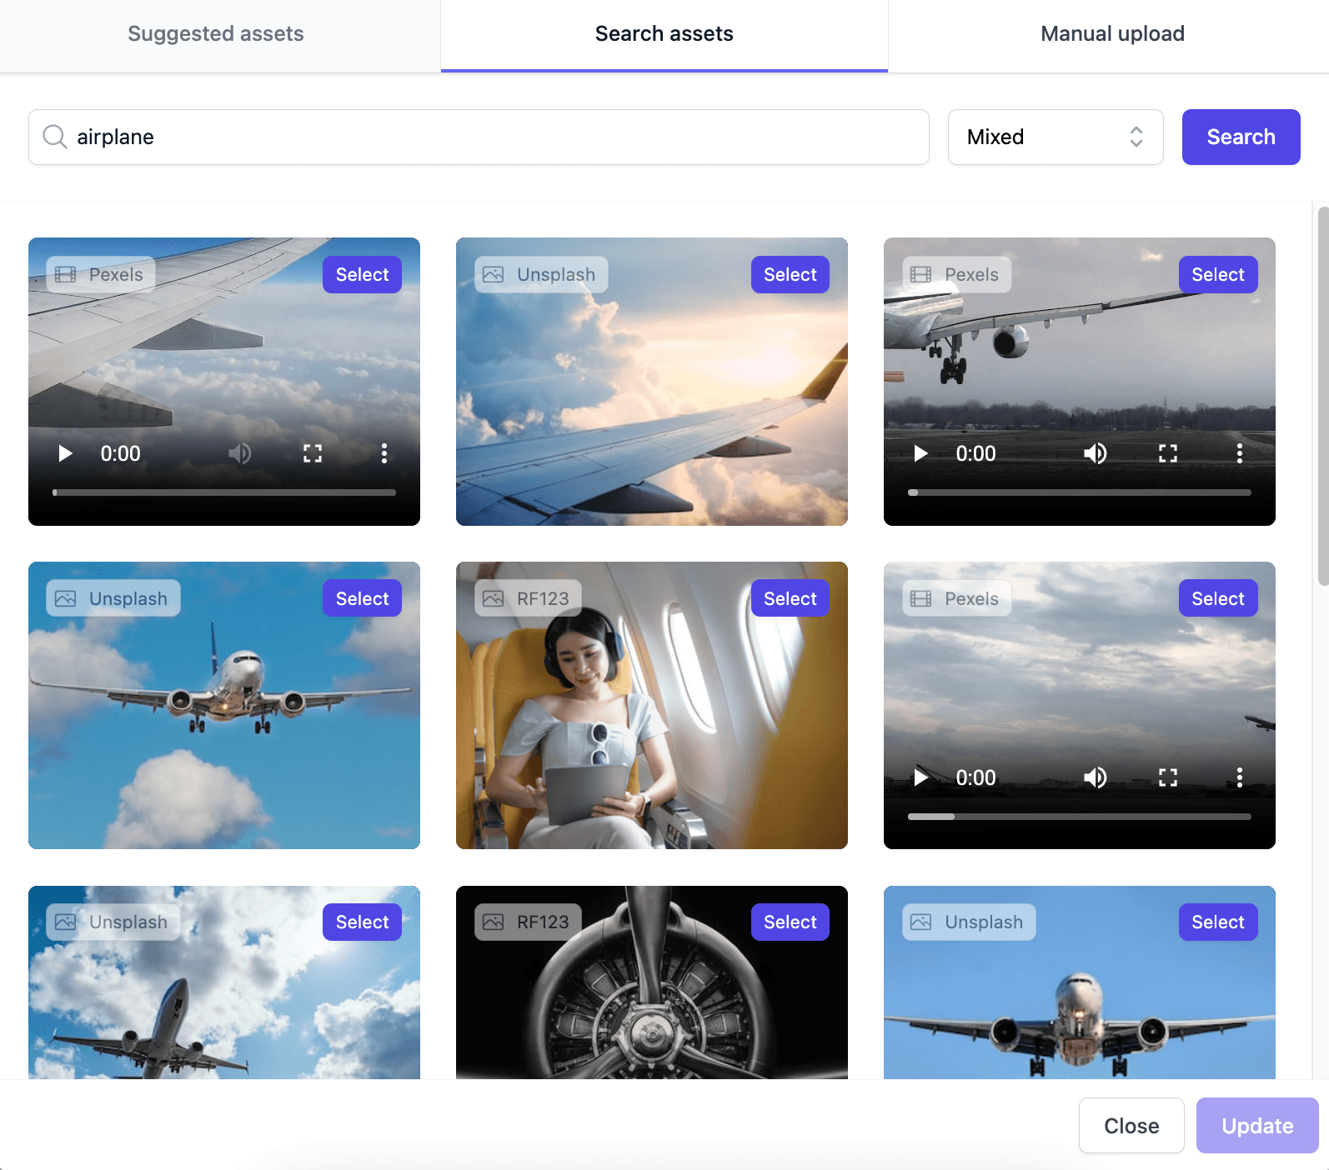1329x1170 pixels.
Task: Toggle mute on the cloudy sky Pexels video
Action: point(1095,777)
